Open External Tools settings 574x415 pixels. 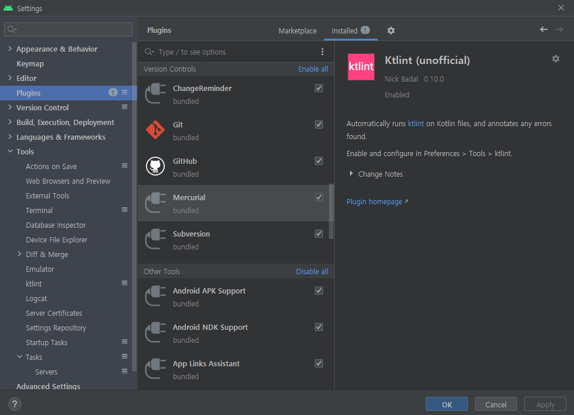[x=47, y=196]
